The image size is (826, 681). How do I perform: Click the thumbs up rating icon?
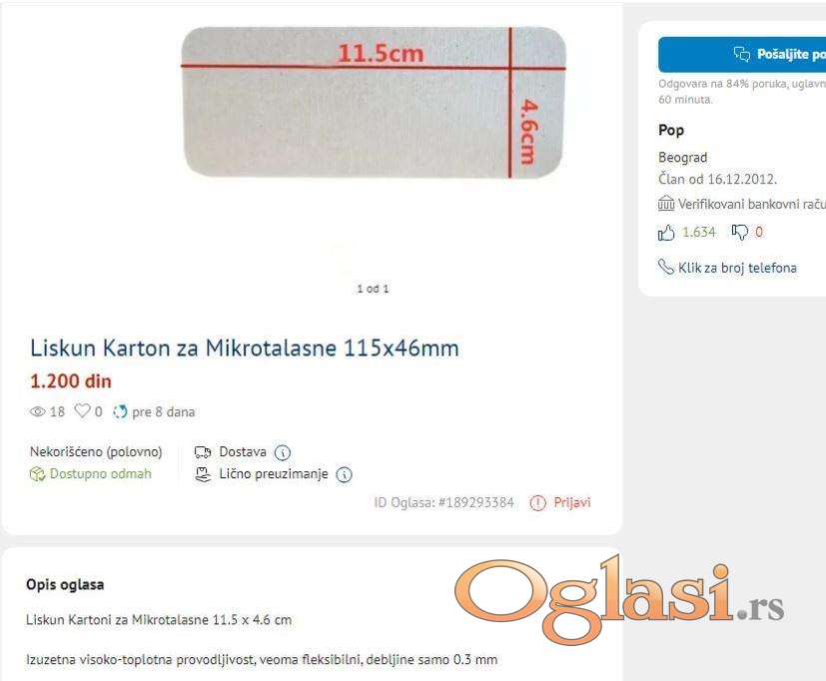(x=666, y=233)
